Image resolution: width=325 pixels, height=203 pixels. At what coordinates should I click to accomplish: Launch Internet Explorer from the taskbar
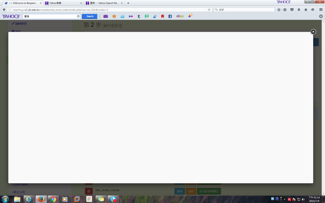(x=29, y=199)
